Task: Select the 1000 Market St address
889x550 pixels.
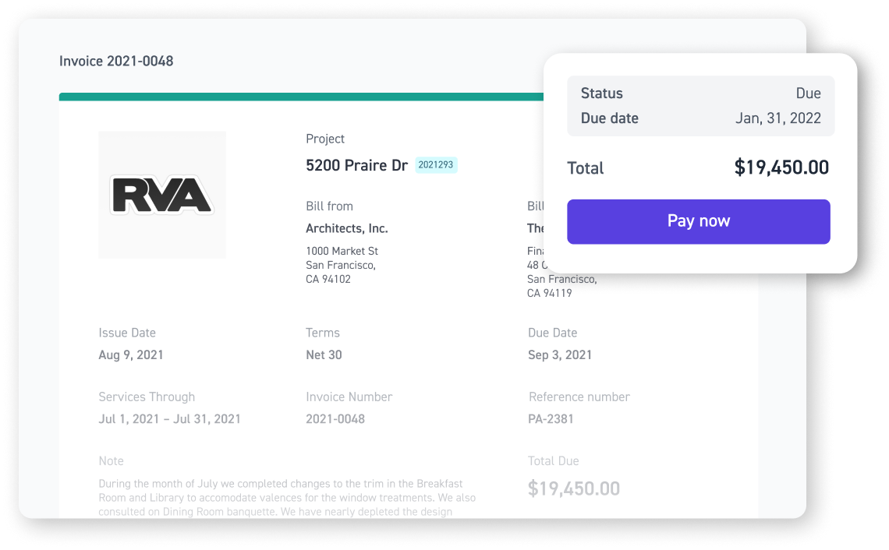Action: click(x=342, y=251)
